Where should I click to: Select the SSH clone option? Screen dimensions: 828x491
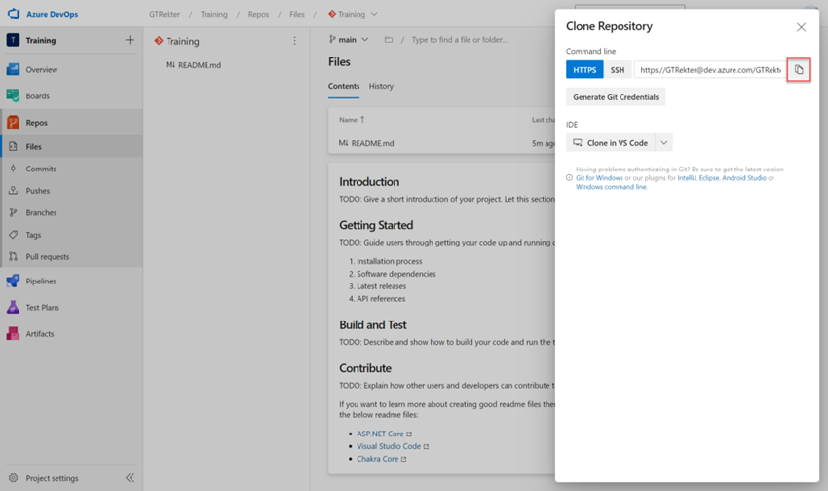618,70
